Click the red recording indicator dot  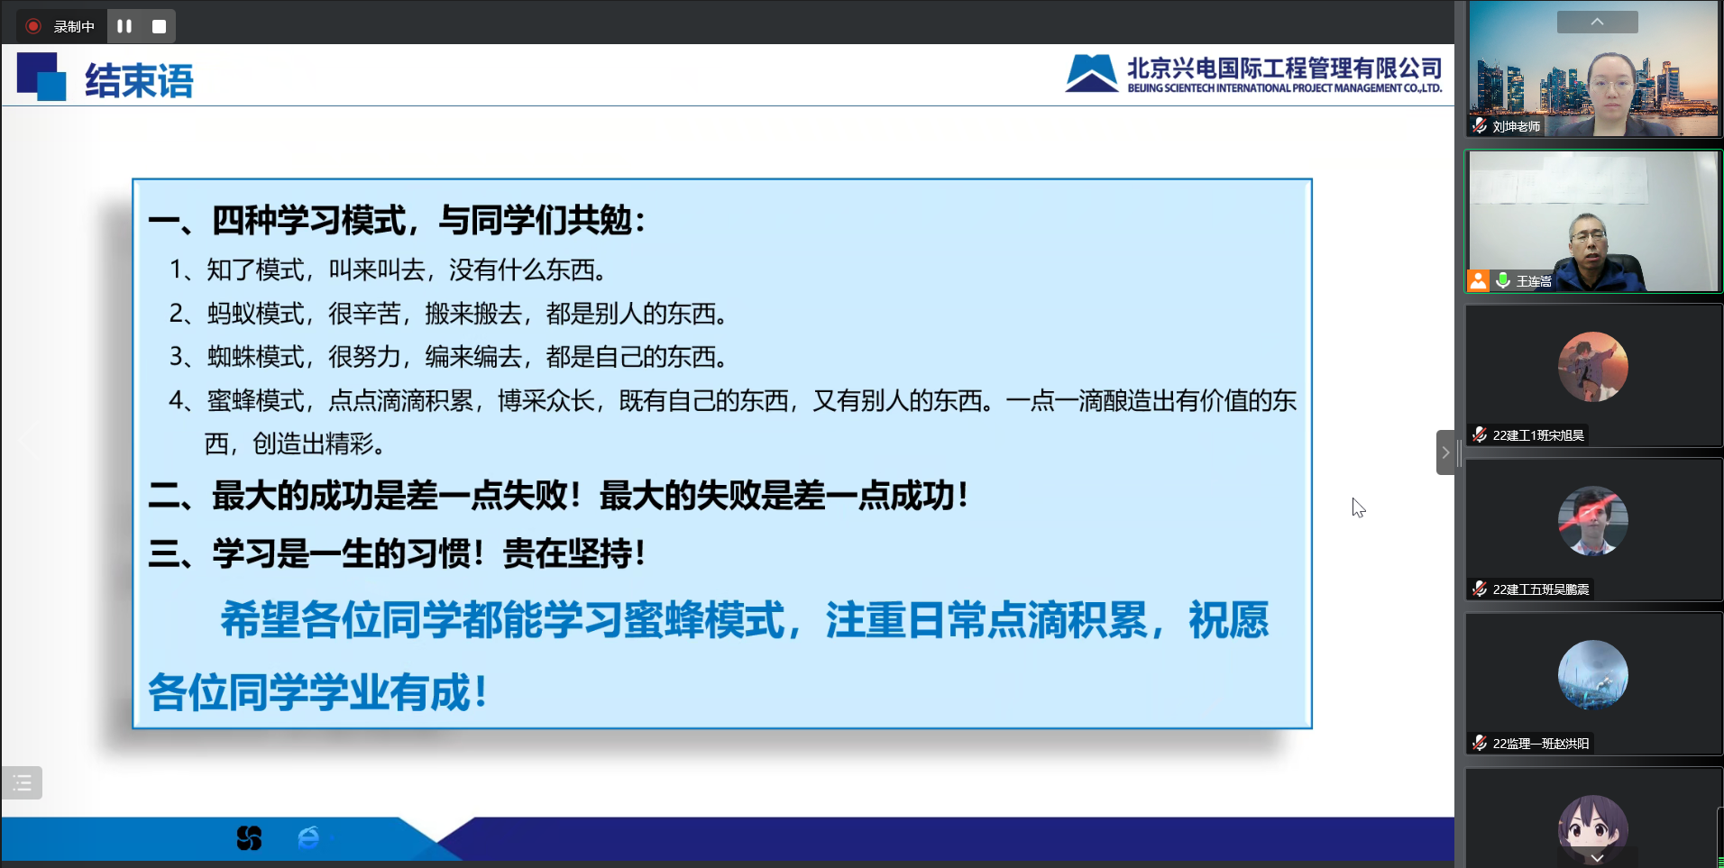[x=33, y=26]
